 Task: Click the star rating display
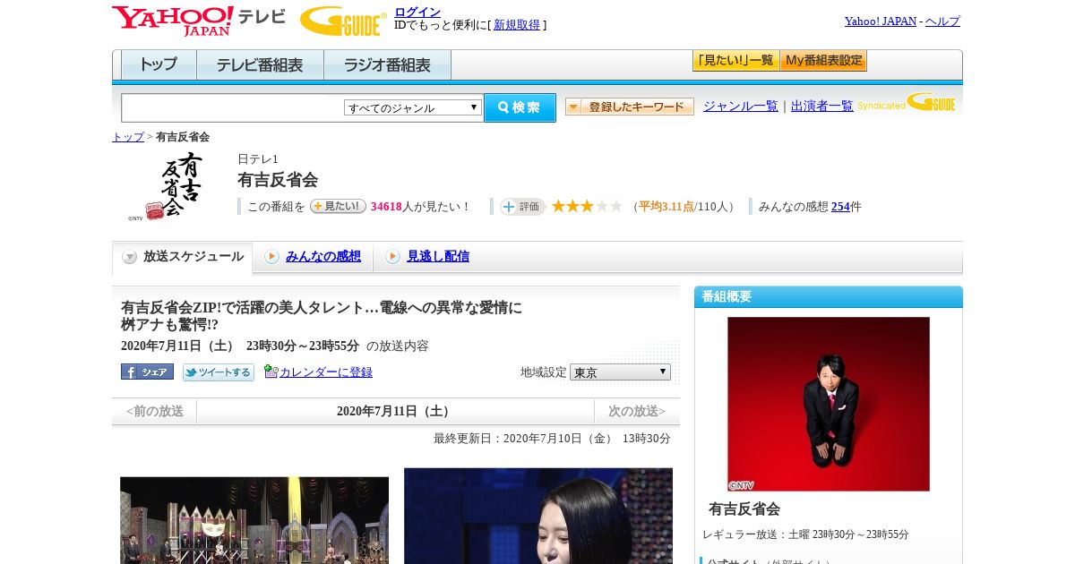(587, 207)
